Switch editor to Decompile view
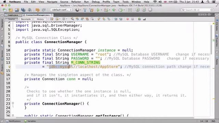Viewport: 219px width, 123px height. tap(26, 19)
